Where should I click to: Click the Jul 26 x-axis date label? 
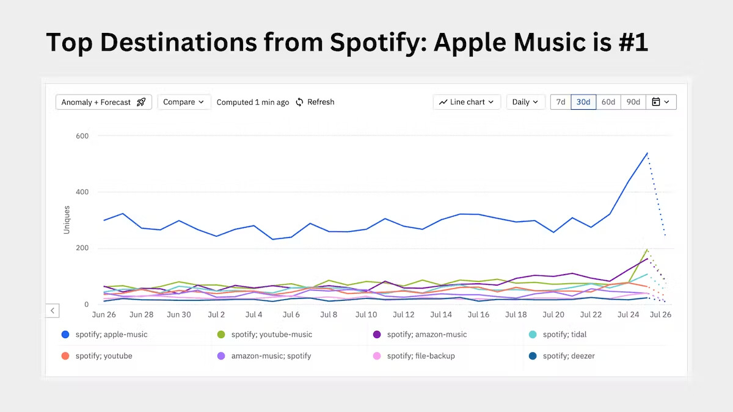tap(660, 314)
